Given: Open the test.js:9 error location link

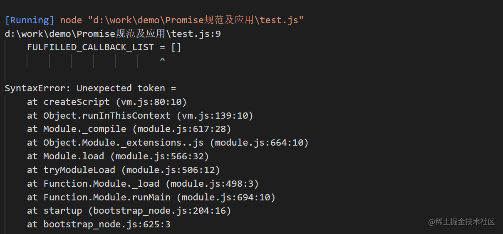Looking at the screenshot, I should click(113, 34).
